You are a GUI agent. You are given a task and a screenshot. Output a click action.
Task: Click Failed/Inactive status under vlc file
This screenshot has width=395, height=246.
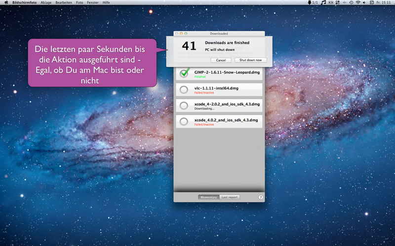point(204,92)
